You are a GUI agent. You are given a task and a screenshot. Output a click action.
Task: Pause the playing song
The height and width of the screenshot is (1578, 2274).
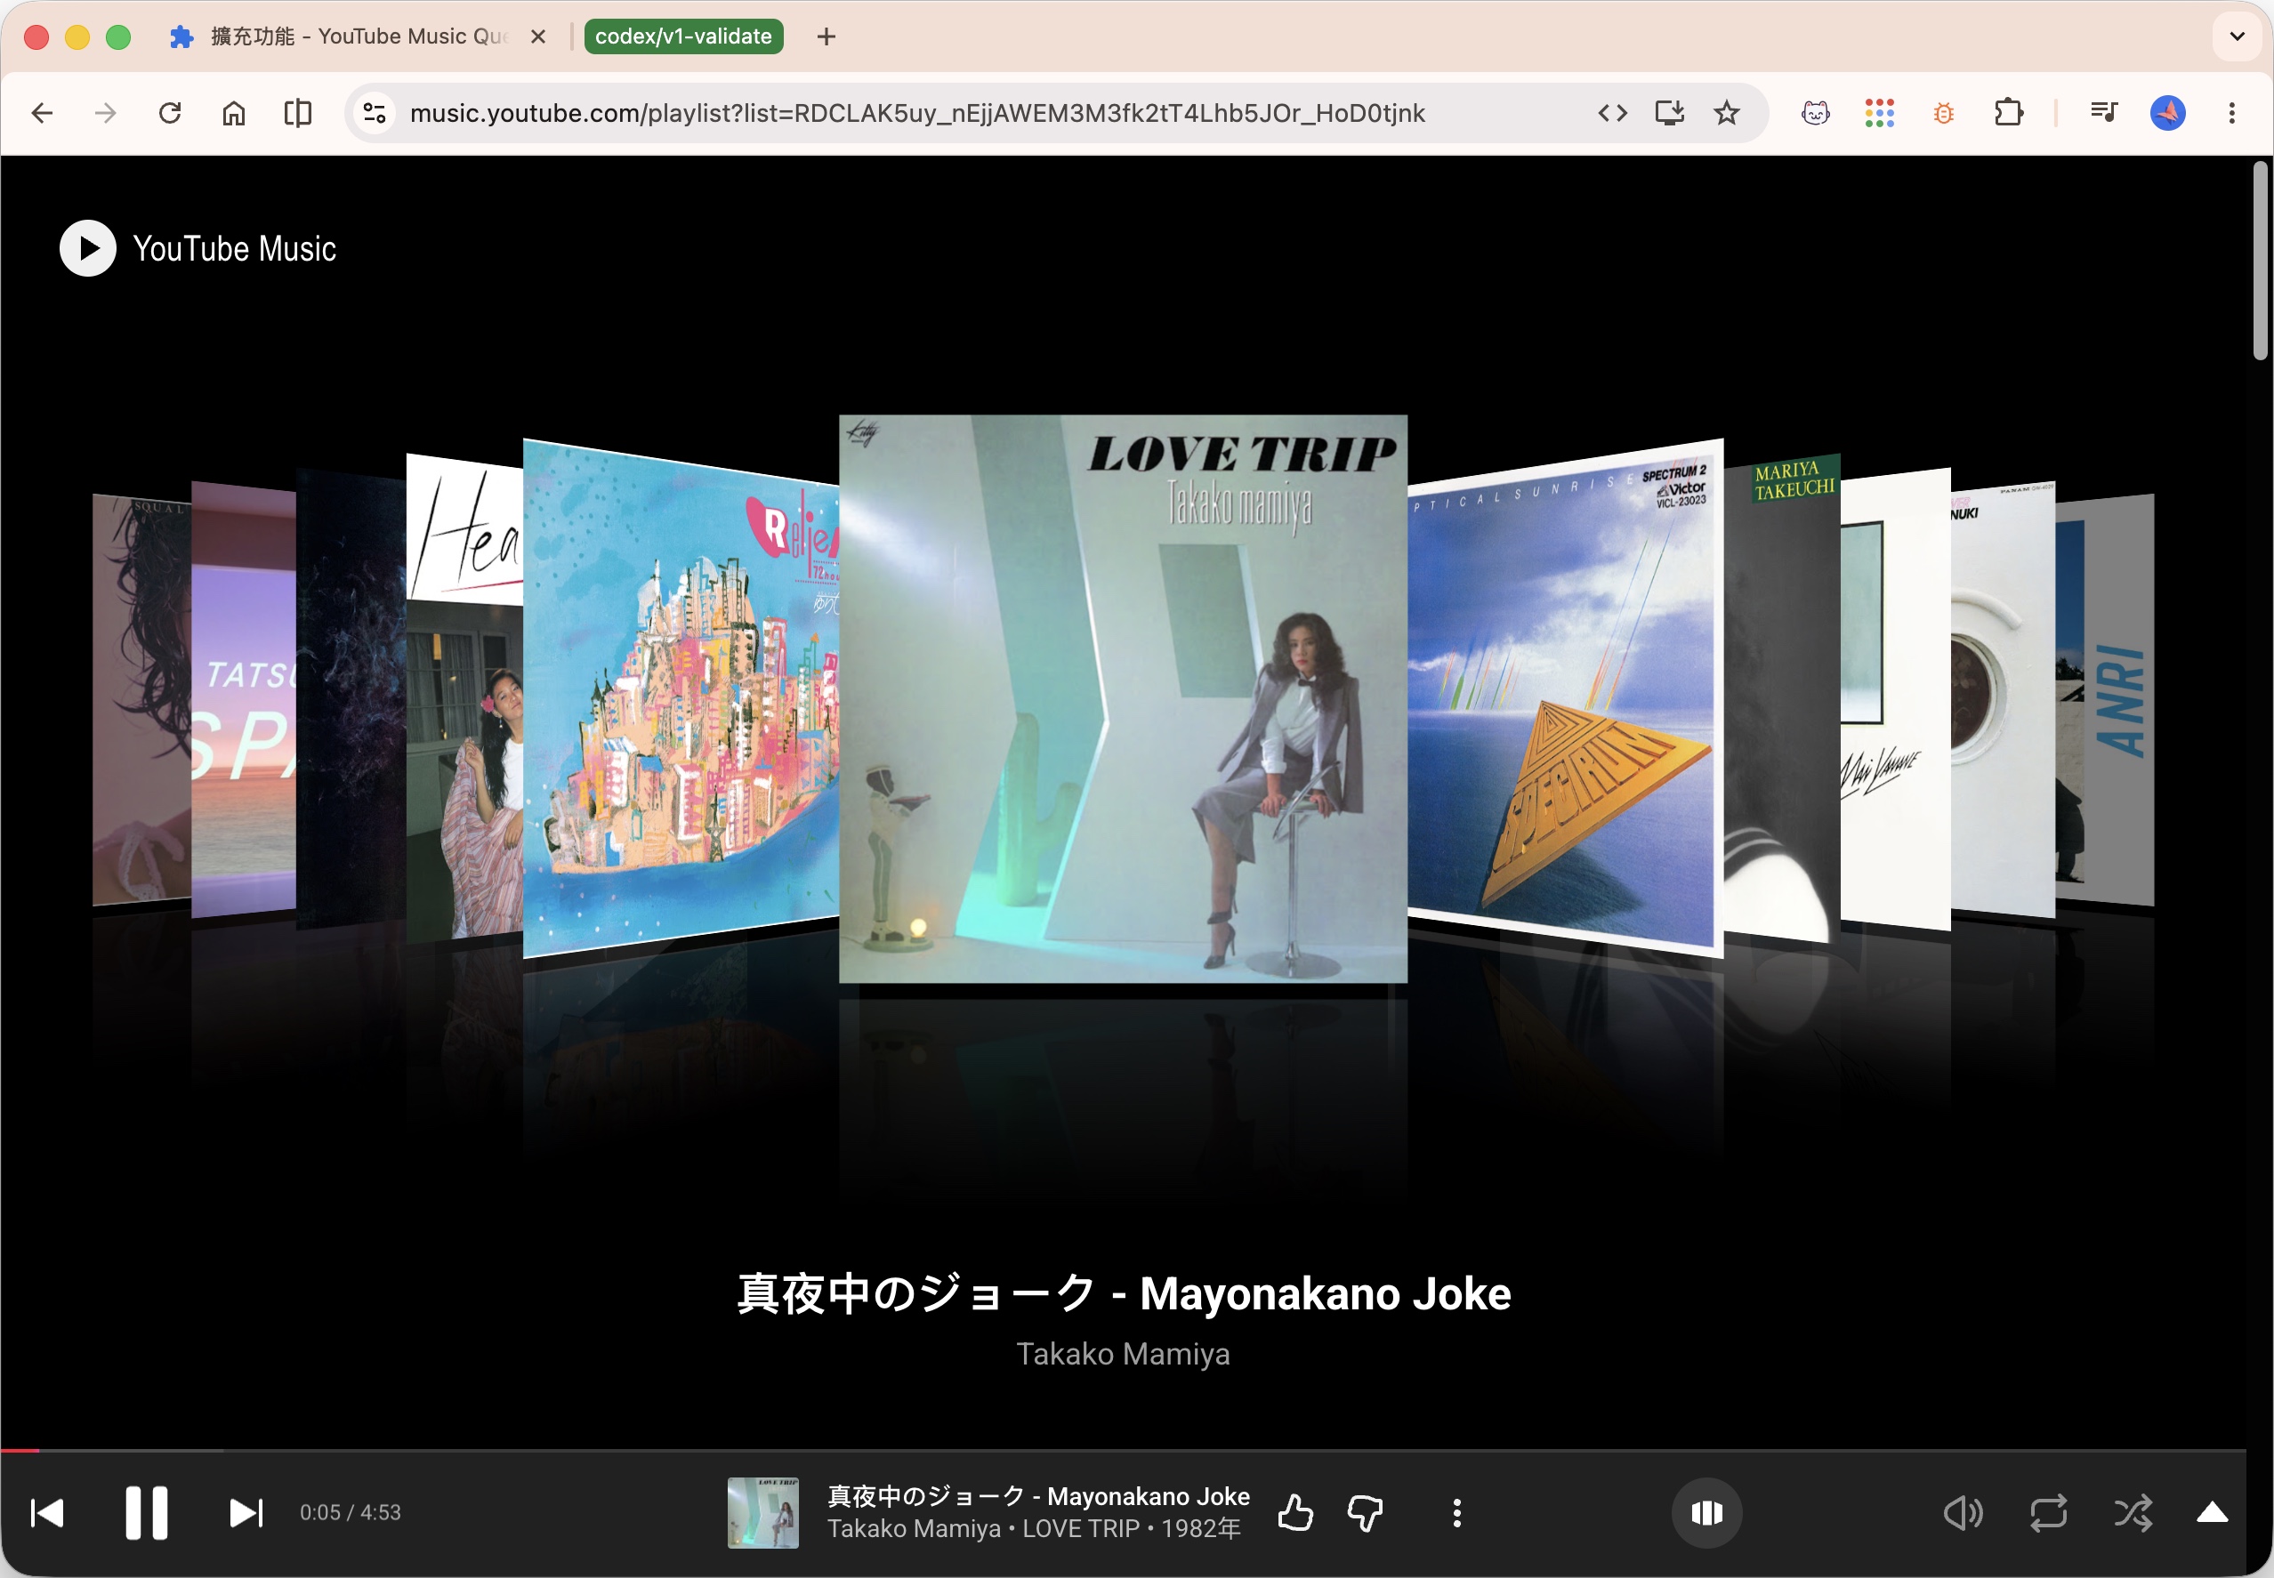point(146,1513)
